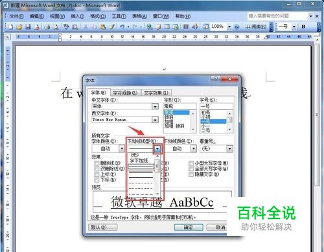The height and width of the screenshot is (252, 324).
Task: Click the New Document toolbar icon
Action: coord(10,27)
